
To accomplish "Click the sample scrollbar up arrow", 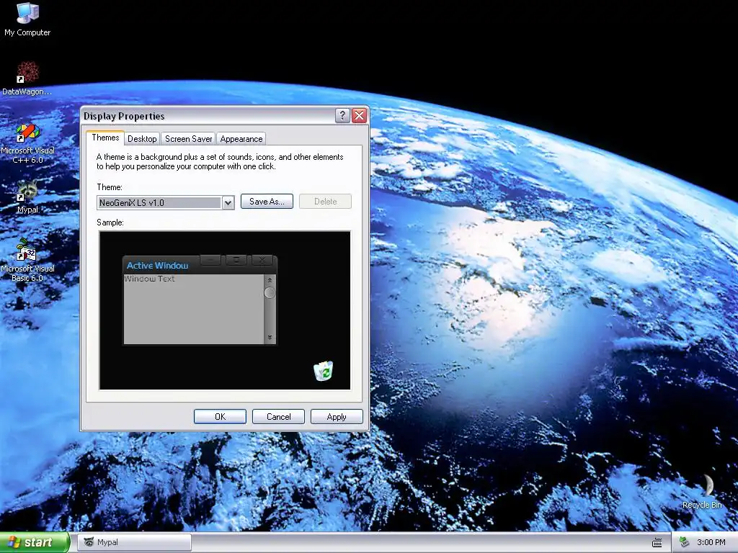I will pyautogui.click(x=270, y=280).
